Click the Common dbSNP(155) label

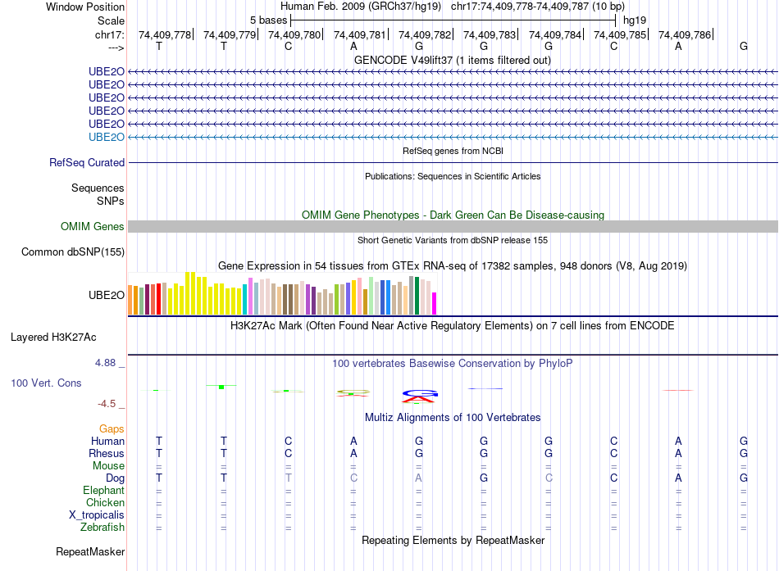[73, 252]
